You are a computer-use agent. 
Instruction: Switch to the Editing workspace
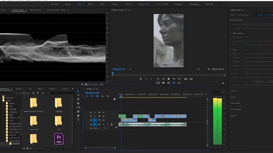click(x=68, y=4)
